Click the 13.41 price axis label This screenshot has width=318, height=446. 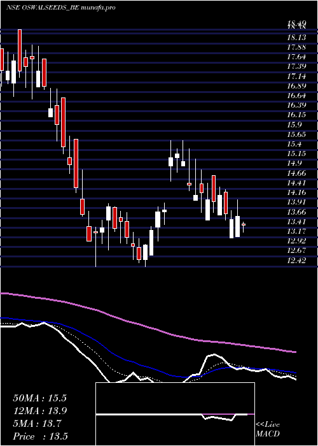(296, 222)
